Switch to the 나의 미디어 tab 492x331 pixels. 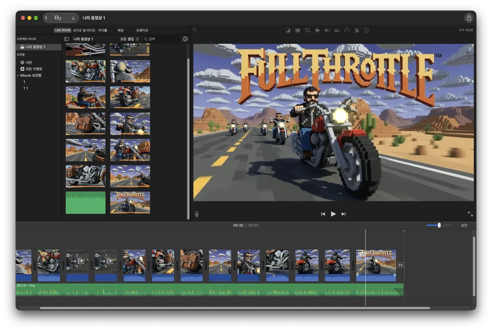pyautogui.click(x=62, y=30)
